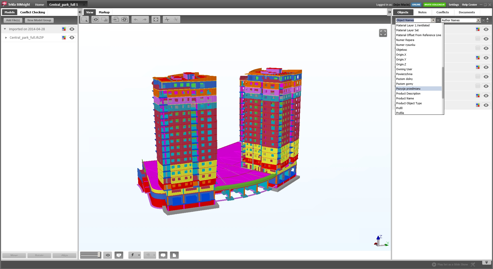Open the Author Names dropdown

click(478, 20)
